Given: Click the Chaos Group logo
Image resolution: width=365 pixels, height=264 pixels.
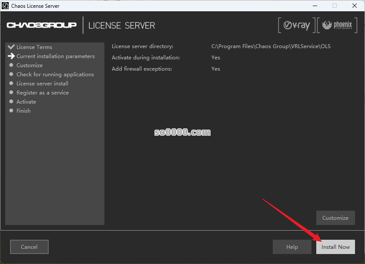Looking at the screenshot, I should [x=41, y=25].
